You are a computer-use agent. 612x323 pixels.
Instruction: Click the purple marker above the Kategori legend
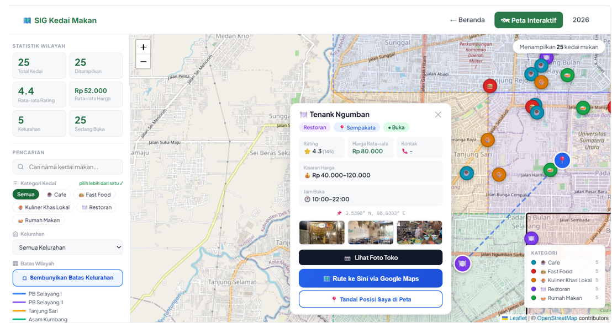[x=531, y=238]
